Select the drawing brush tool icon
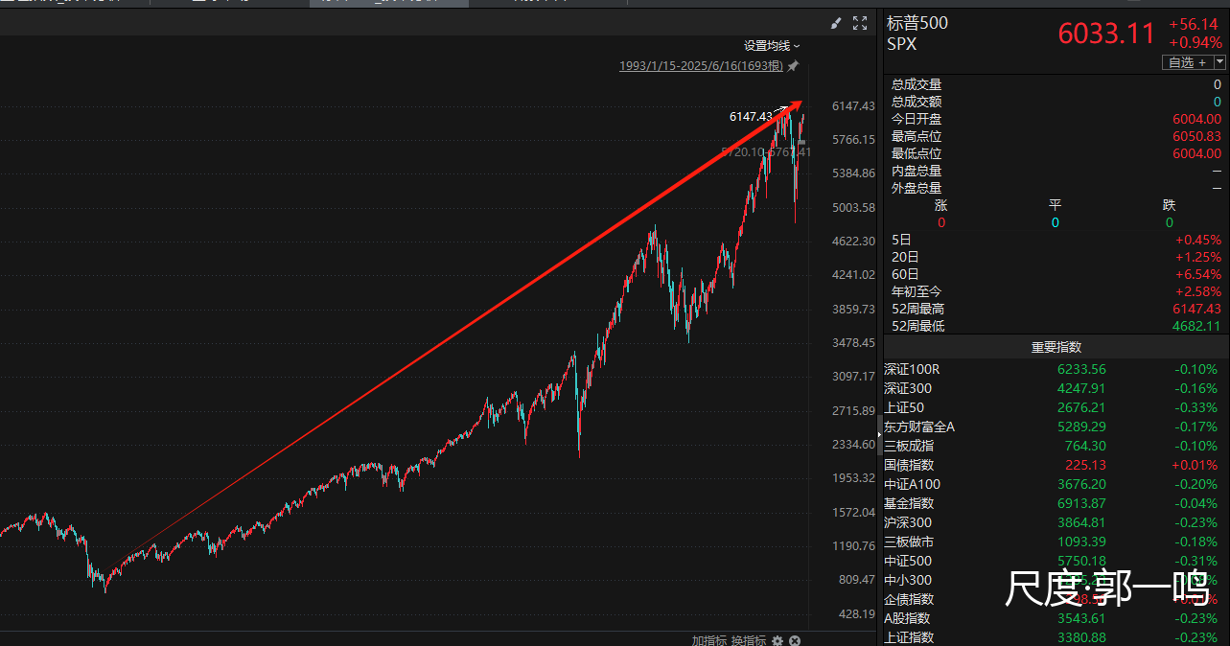Image resolution: width=1230 pixels, height=646 pixels. click(x=835, y=23)
